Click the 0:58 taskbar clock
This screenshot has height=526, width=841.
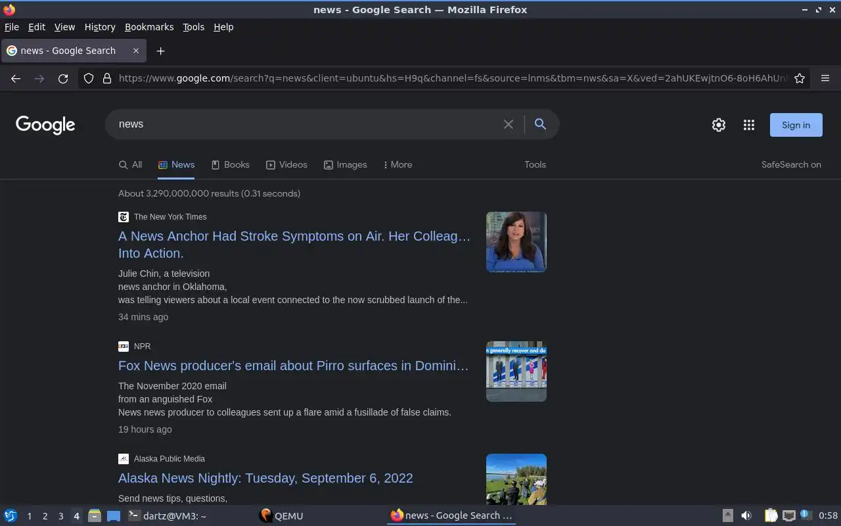pos(828,515)
